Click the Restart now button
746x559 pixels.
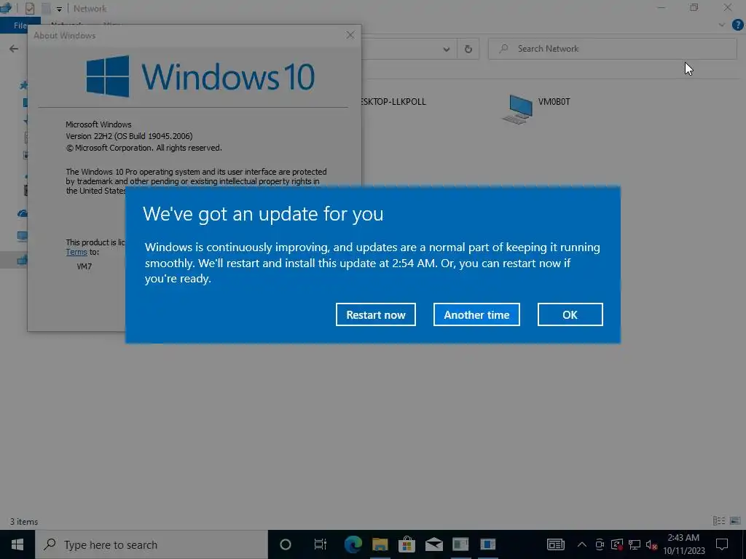pos(375,314)
